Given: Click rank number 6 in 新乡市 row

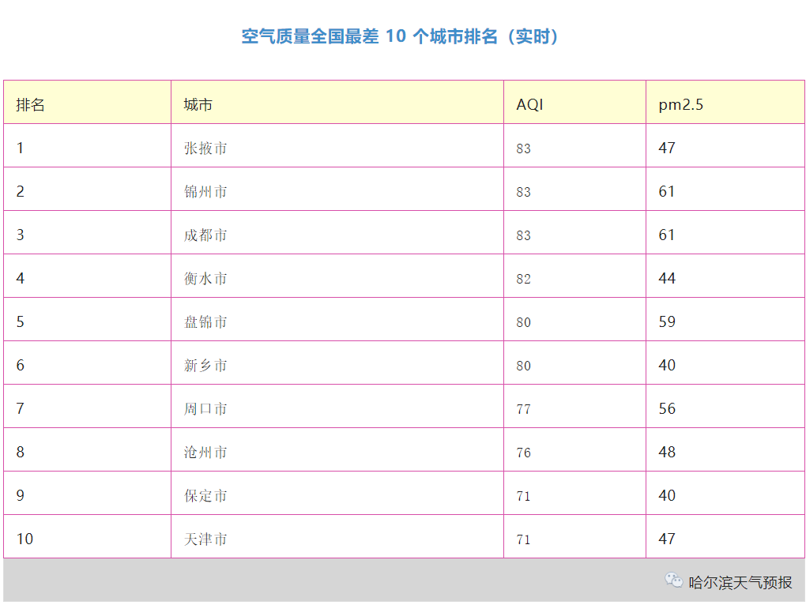Looking at the screenshot, I should pyautogui.click(x=20, y=365).
